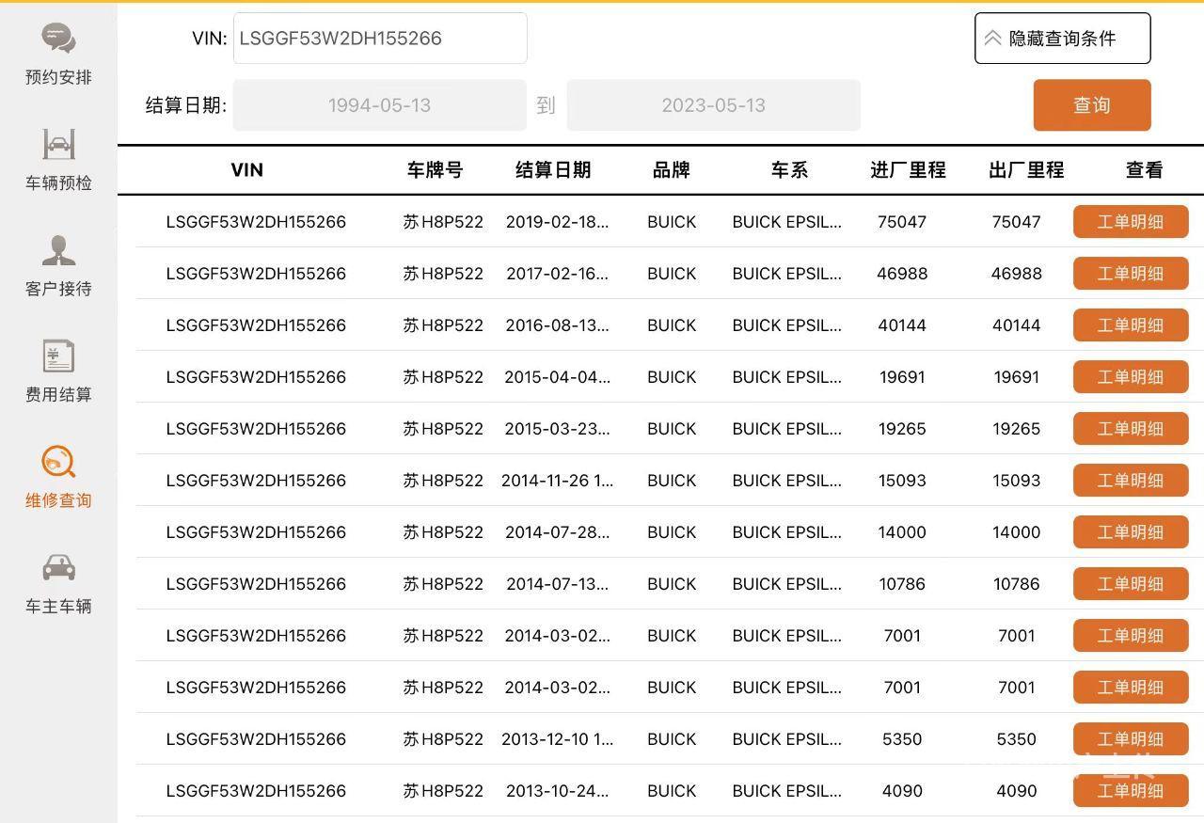1204x823 pixels.
Task: Click the 车辆预检 sidebar label
Action: pos(58,183)
